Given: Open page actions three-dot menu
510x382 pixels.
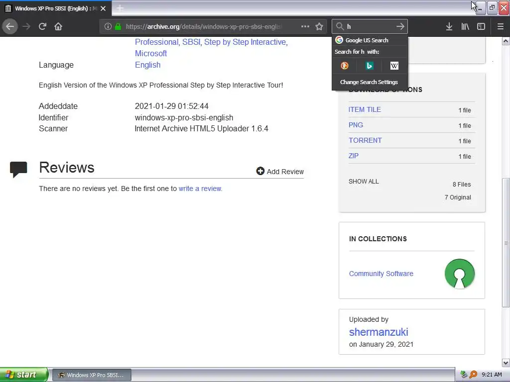Looking at the screenshot, I should 305,26.
